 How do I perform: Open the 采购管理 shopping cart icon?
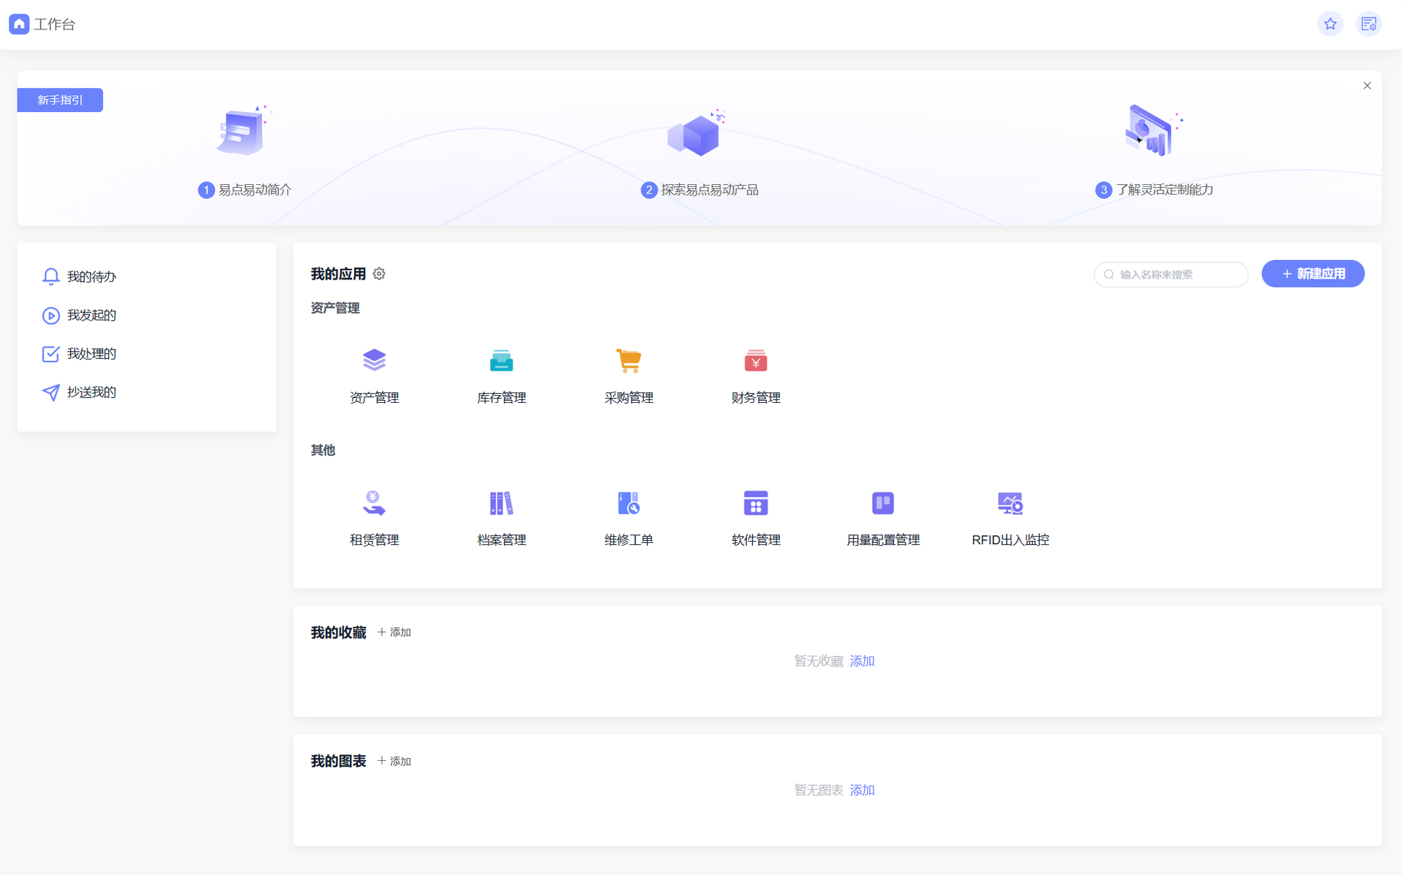(629, 361)
